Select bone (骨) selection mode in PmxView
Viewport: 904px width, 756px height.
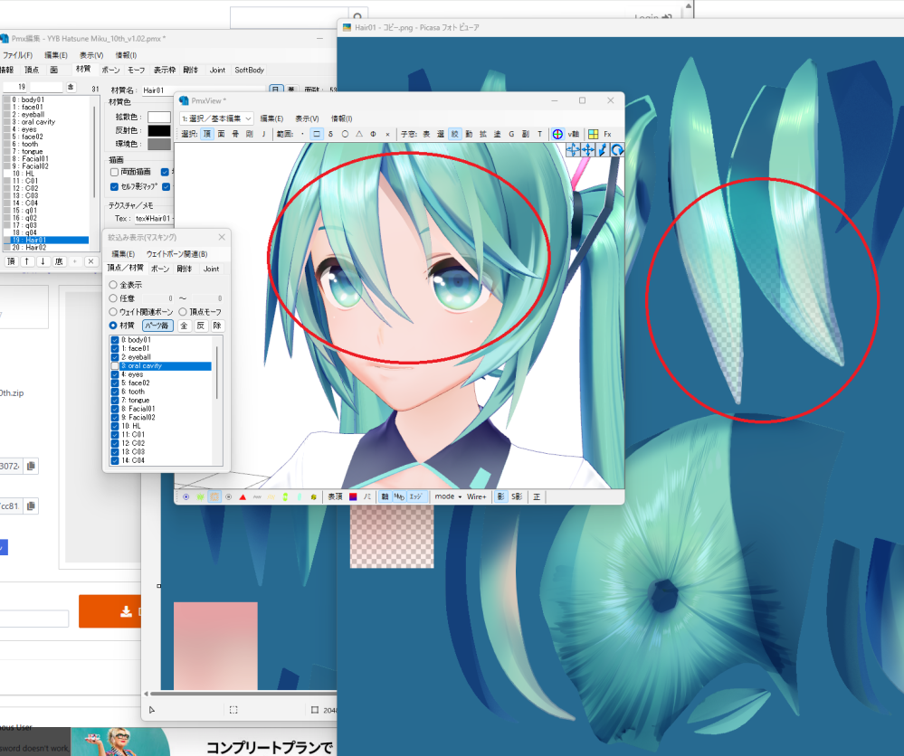click(235, 134)
